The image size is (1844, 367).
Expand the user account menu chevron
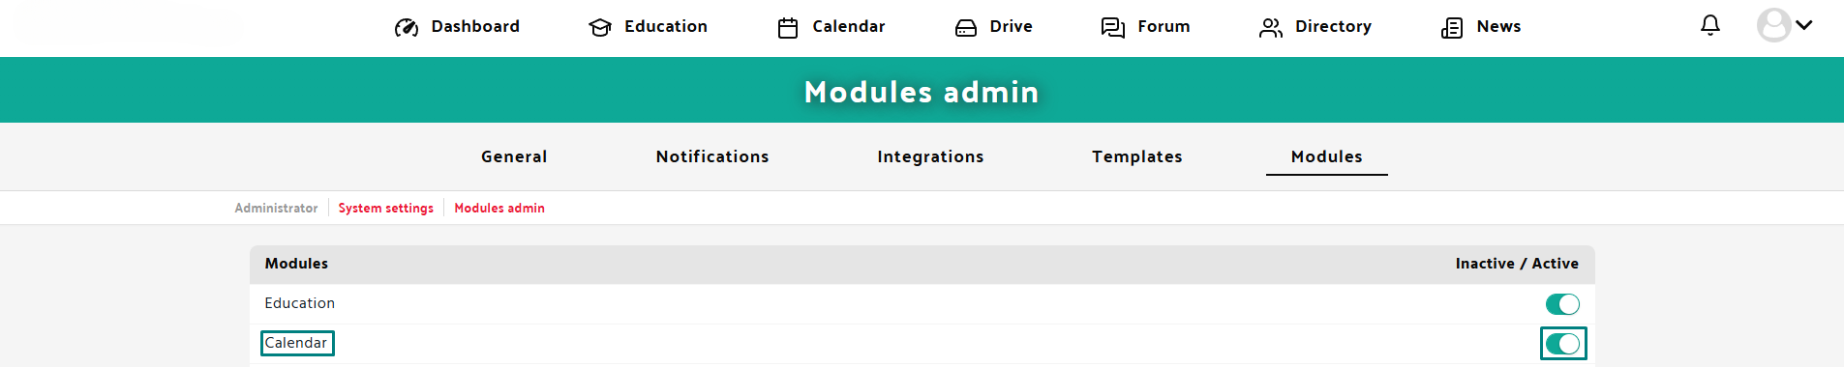pos(1804,25)
